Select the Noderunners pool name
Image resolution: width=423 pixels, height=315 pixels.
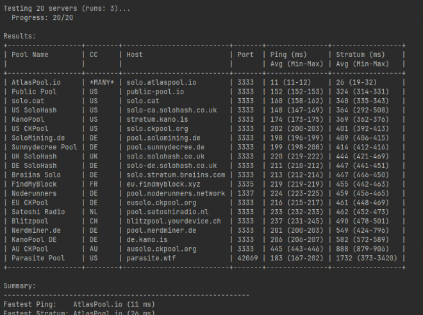(x=34, y=194)
